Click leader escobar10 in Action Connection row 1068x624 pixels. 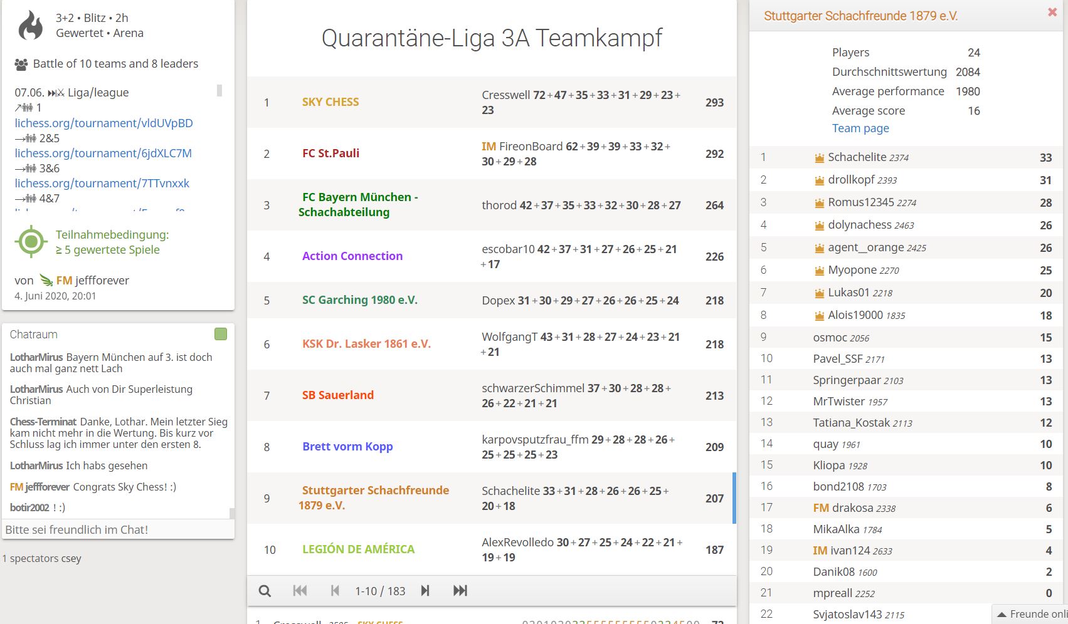click(x=508, y=249)
